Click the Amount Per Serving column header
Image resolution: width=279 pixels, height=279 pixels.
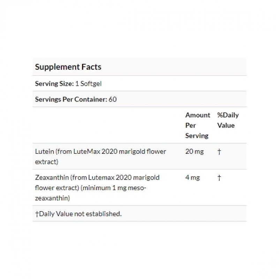(197, 125)
